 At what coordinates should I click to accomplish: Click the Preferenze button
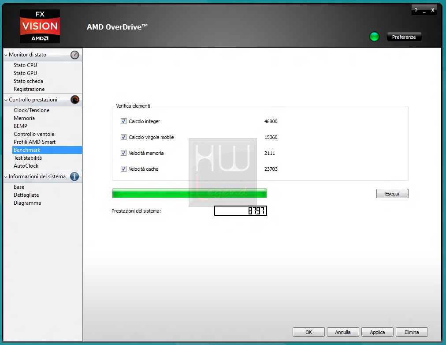pyautogui.click(x=404, y=37)
